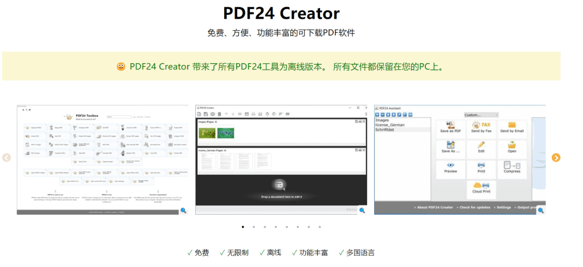Go to the previous carousel slide
583x267 pixels.
point(6,158)
